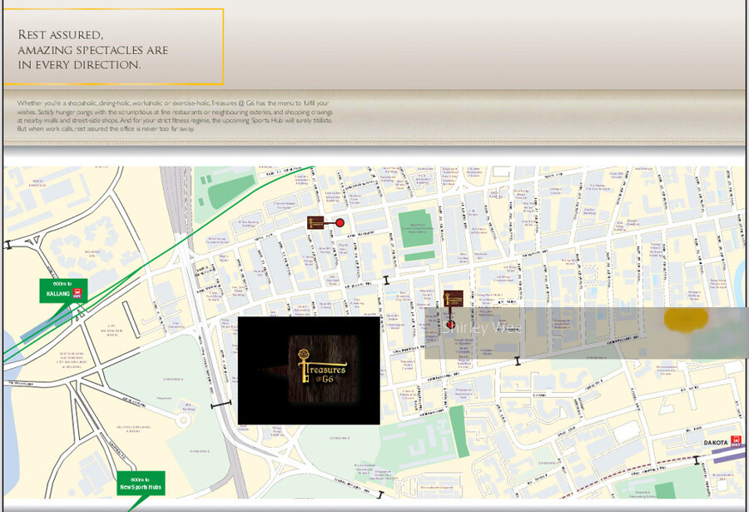749x512 pixels.
Task: Click the DAKOTA station label
Action: pyautogui.click(x=716, y=443)
